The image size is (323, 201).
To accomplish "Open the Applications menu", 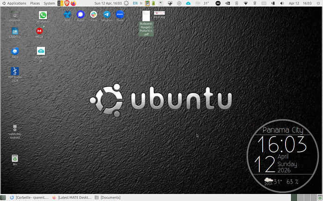I will (x=14, y=3).
